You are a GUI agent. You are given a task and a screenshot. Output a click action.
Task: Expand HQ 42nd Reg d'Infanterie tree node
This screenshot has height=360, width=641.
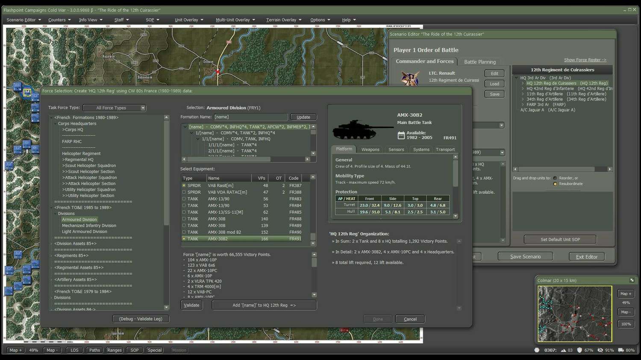(x=523, y=89)
